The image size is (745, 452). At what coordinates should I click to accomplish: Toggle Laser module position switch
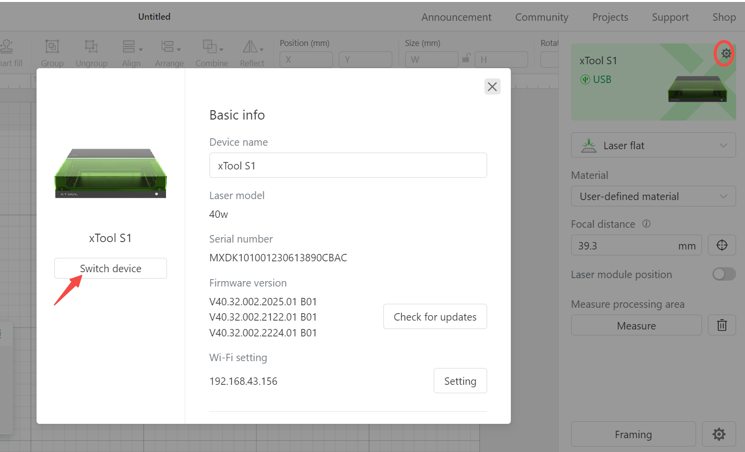point(724,274)
